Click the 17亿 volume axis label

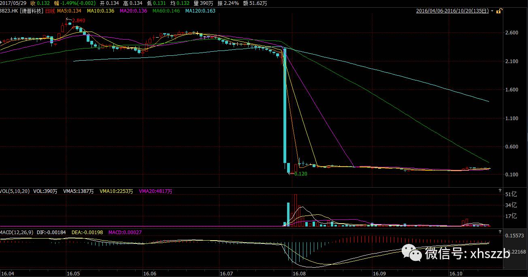point(511,216)
